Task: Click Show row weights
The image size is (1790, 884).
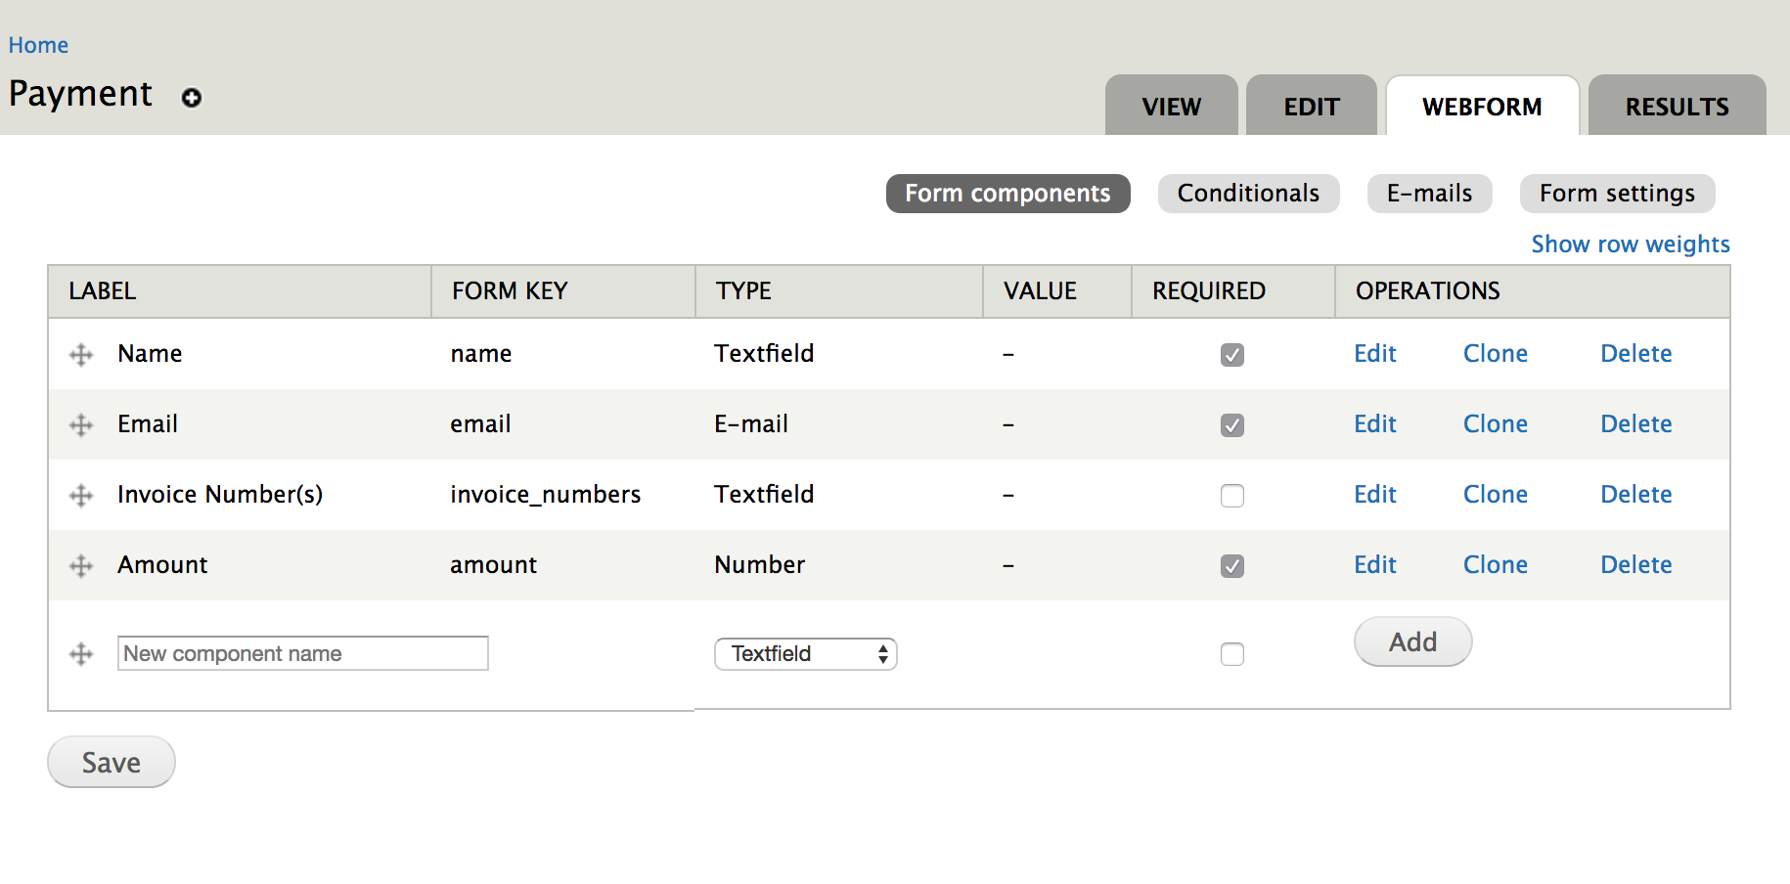Action: tap(1630, 243)
